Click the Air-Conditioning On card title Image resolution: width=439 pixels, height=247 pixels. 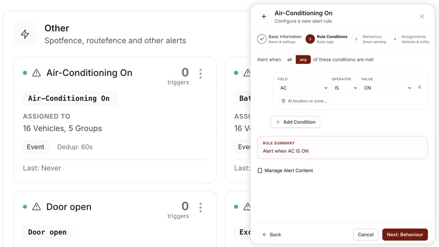tap(89, 73)
